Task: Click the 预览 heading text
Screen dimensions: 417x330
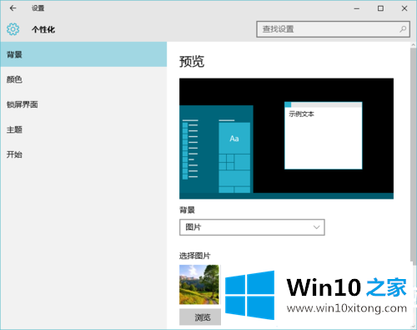Action: [x=192, y=62]
